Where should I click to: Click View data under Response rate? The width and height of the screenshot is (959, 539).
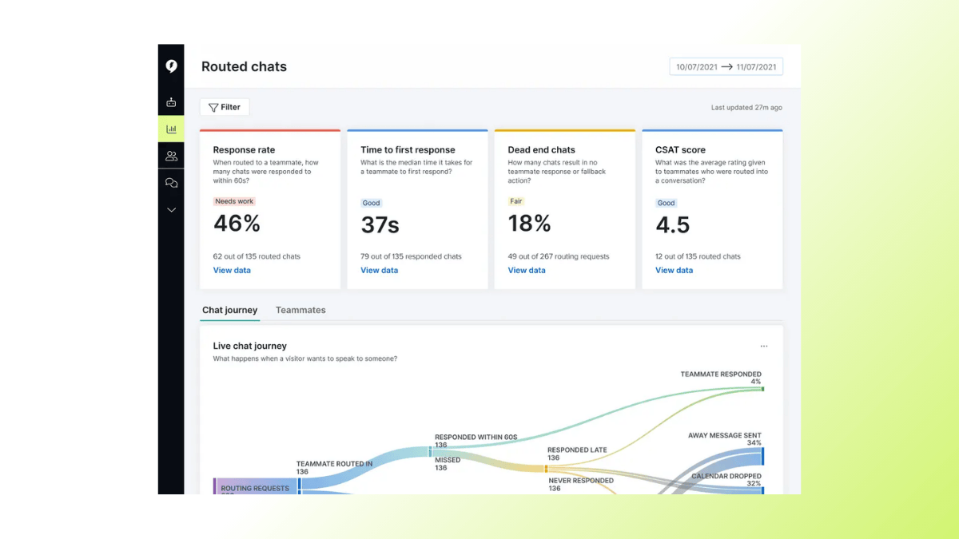(232, 270)
